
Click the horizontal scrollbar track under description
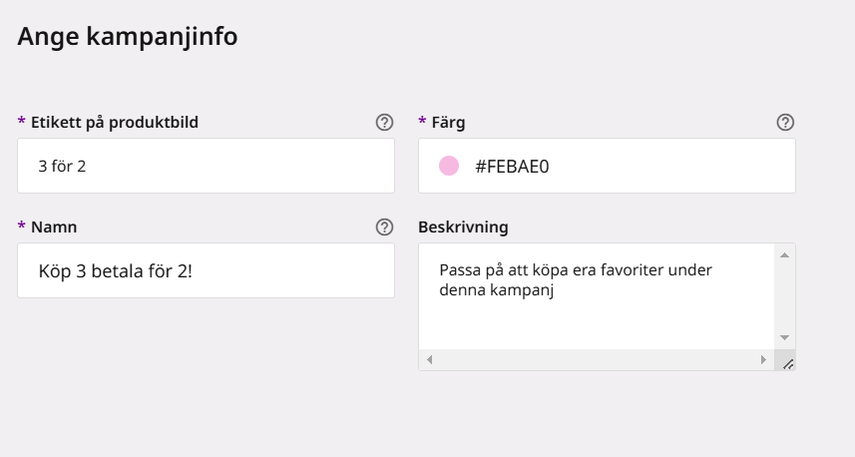(597, 360)
